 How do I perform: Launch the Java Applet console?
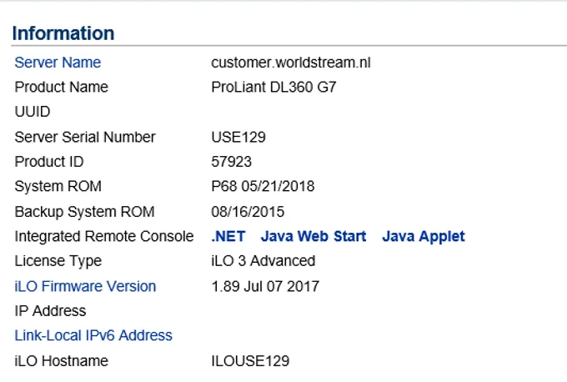[x=423, y=237]
